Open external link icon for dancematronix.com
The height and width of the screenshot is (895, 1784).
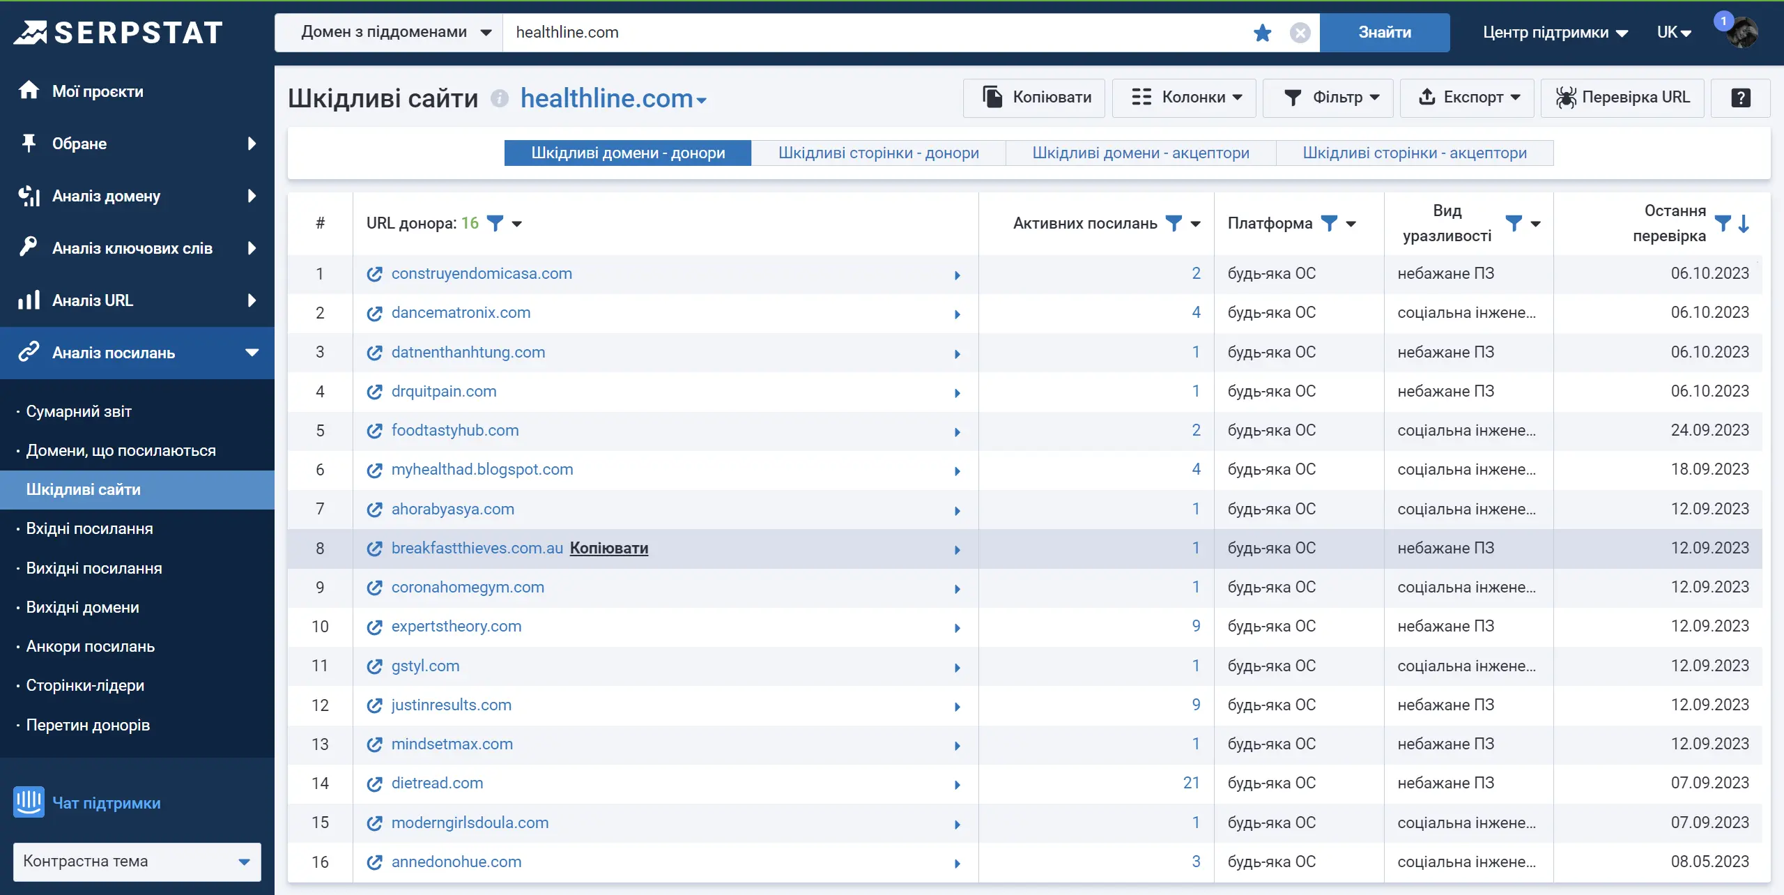click(374, 313)
